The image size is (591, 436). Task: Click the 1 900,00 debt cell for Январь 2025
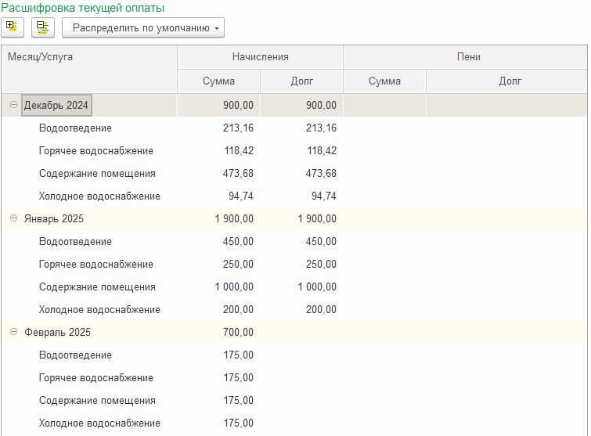click(317, 219)
